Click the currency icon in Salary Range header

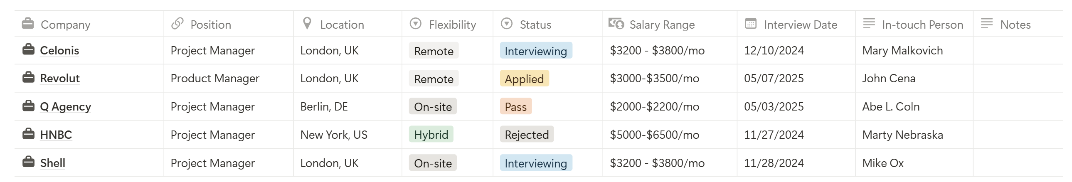click(616, 24)
